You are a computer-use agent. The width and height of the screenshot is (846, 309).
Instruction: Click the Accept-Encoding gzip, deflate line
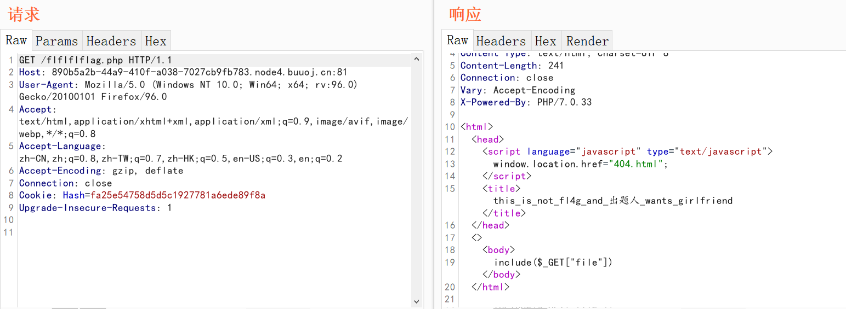tap(101, 171)
